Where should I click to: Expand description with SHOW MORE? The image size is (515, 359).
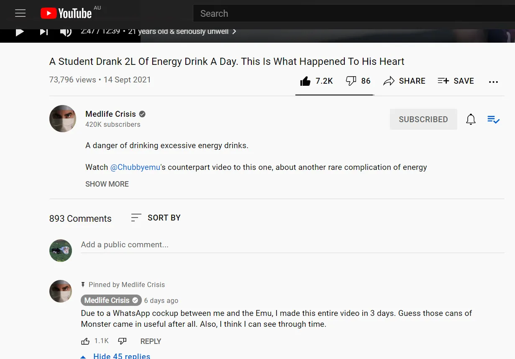(x=107, y=184)
